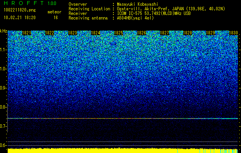Click the kHz axis unit label
Viewport: 241px width, 153px height.
[3, 31]
